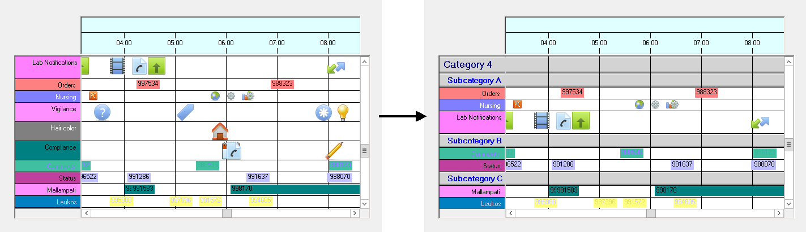Image resolution: width=806 pixels, height=232 pixels.
Task: Select the Subcategory C header row
Action: pyautogui.click(x=474, y=178)
